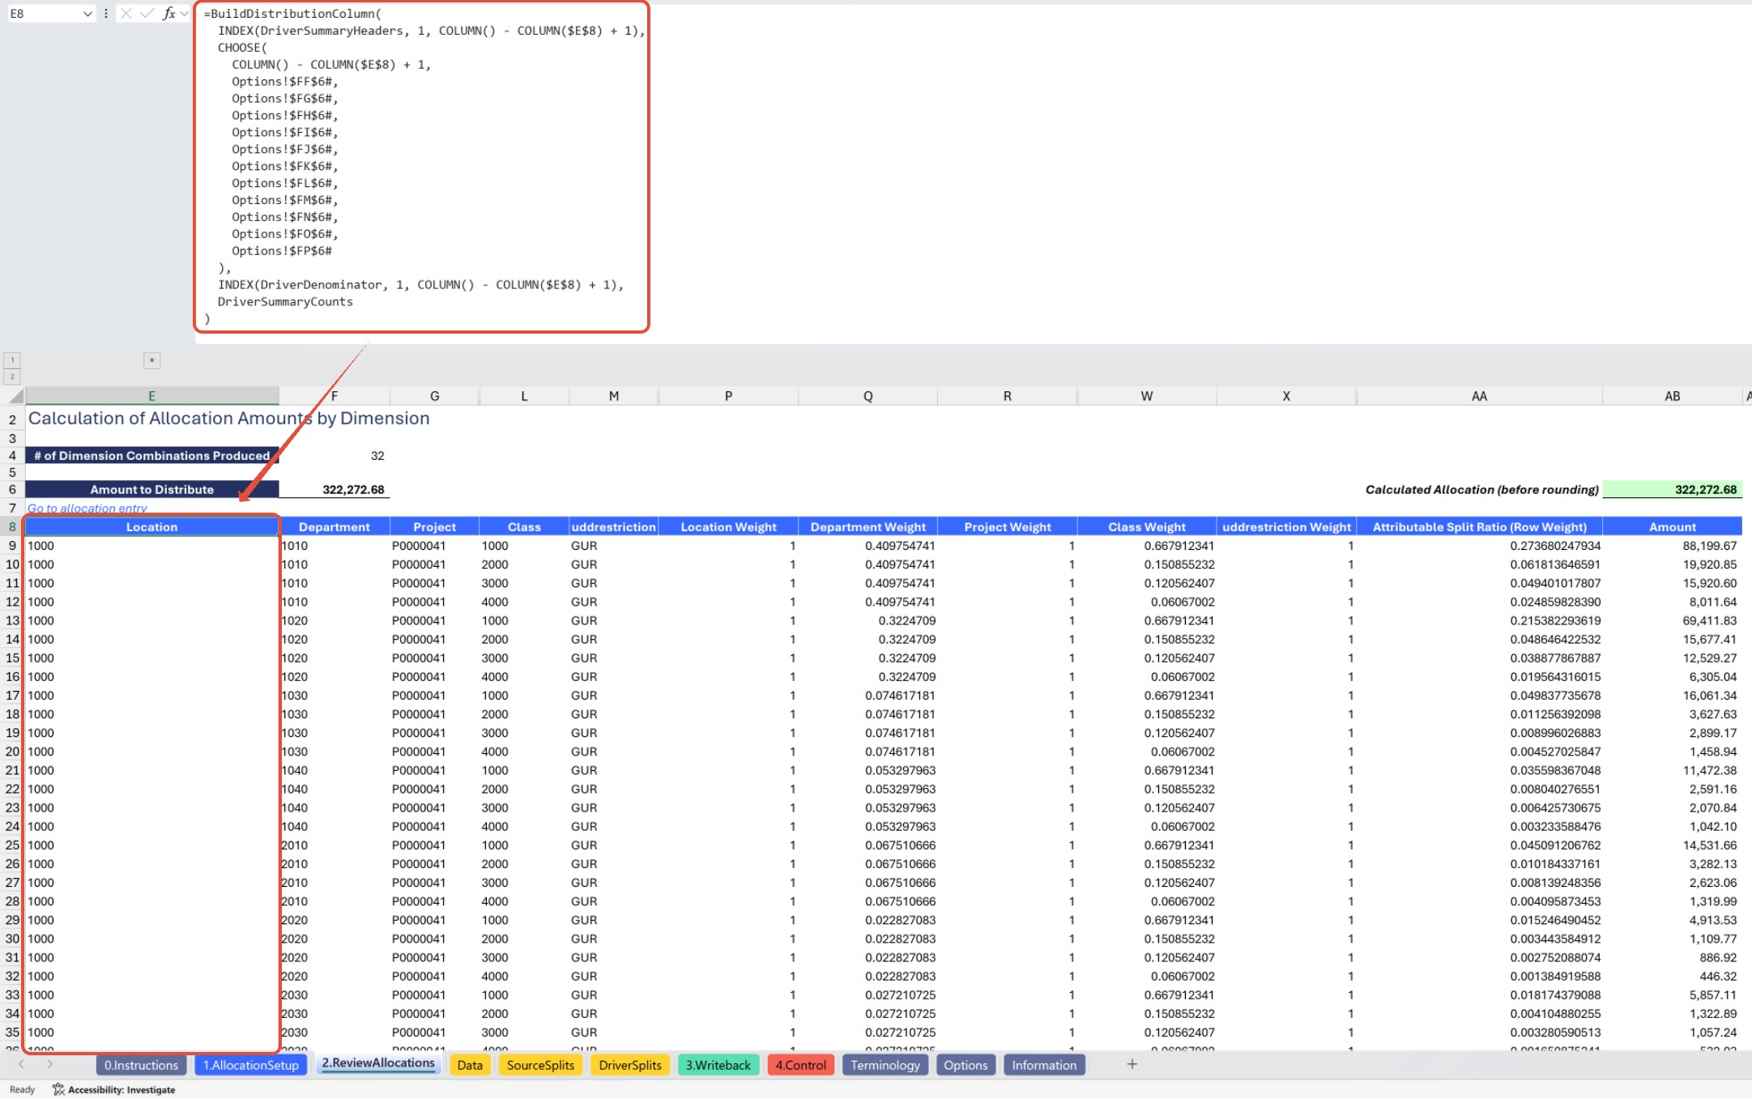Click previous sheet navigation arrow
This screenshot has width=1752, height=1099.
(x=21, y=1064)
